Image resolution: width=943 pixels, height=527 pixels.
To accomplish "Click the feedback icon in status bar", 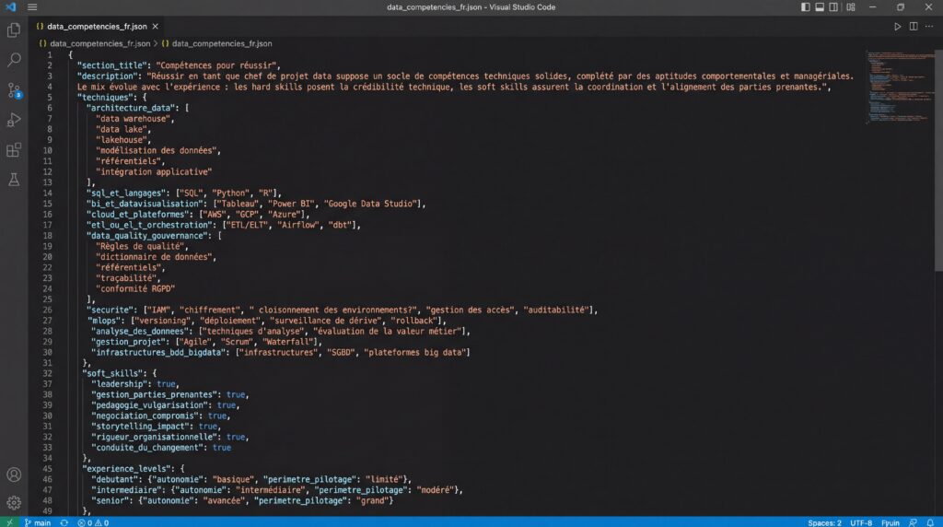I will click(913, 522).
